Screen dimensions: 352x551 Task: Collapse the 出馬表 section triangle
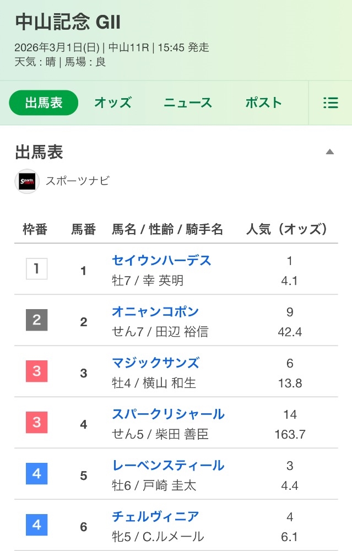pos(329,152)
